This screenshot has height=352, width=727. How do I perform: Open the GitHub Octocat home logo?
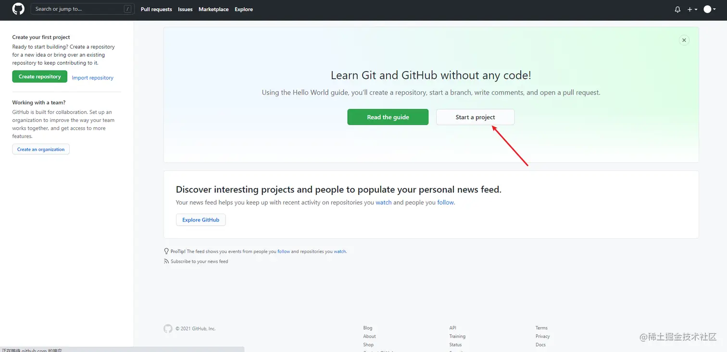pyautogui.click(x=18, y=9)
